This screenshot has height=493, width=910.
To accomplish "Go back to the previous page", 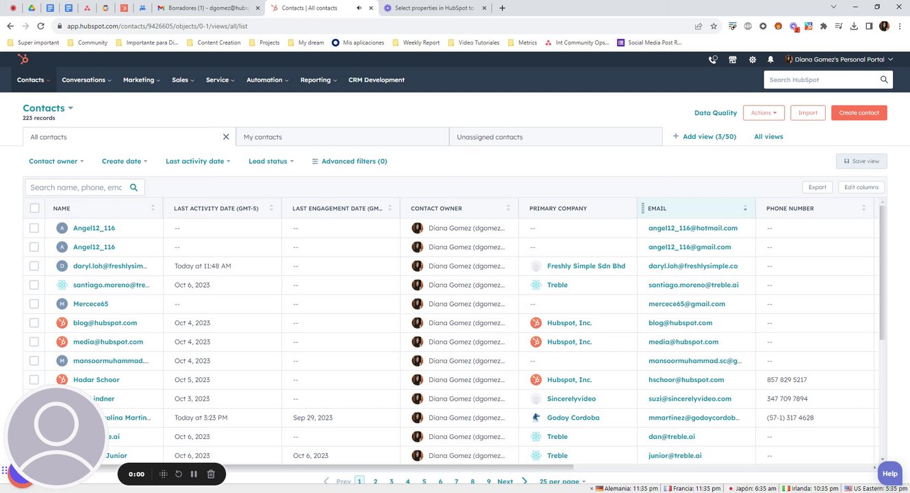I will point(10,26).
